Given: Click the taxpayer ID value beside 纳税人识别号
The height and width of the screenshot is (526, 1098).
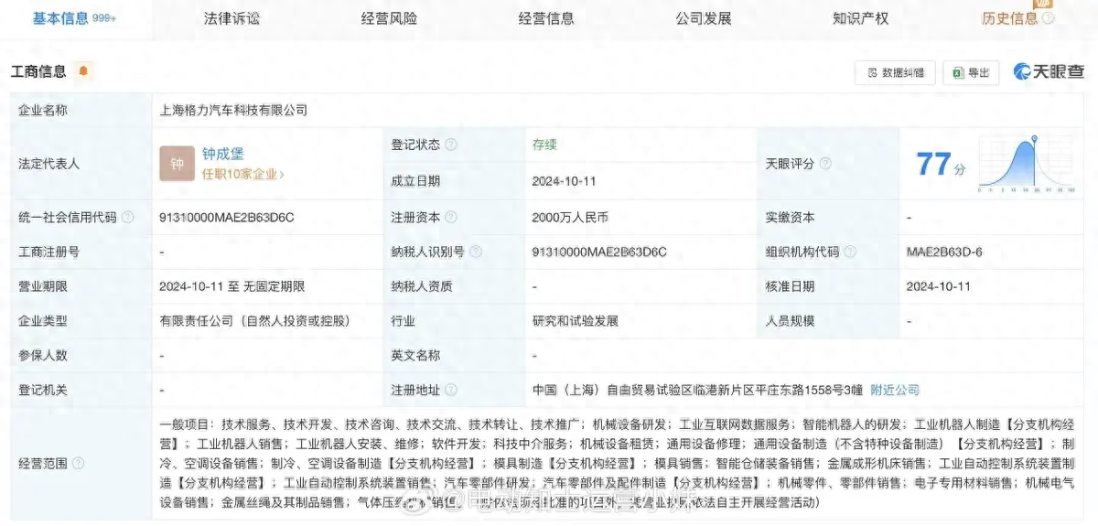Looking at the screenshot, I should coord(599,252).
